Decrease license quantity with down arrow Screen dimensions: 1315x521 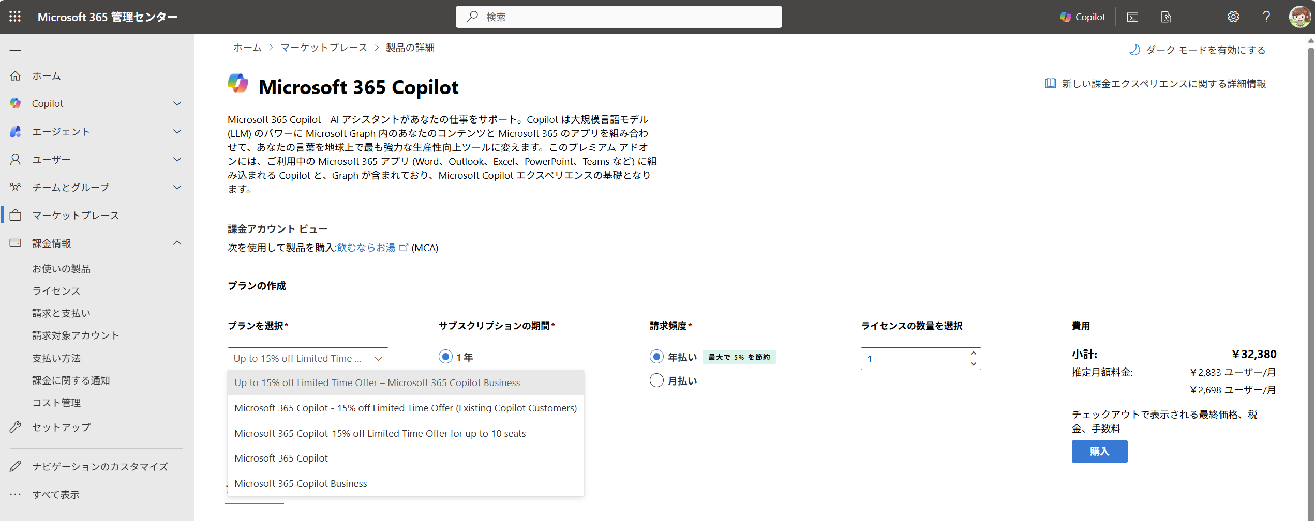click(973, 364)
